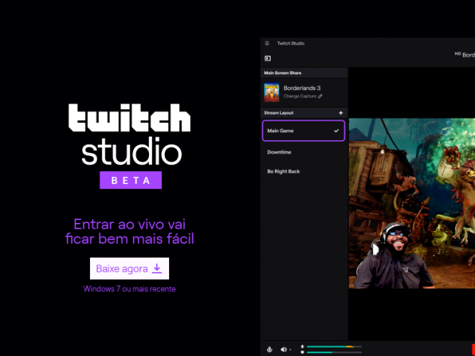Add a new Stream Layout with plus
Viewport: 475px width, 356px height.
[341, 113]
